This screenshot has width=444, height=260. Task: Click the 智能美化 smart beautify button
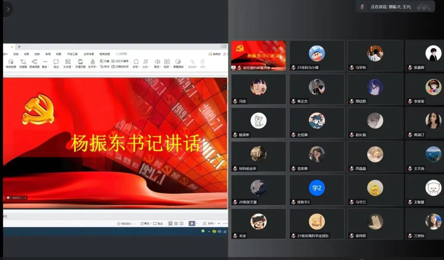click(125, 223)
